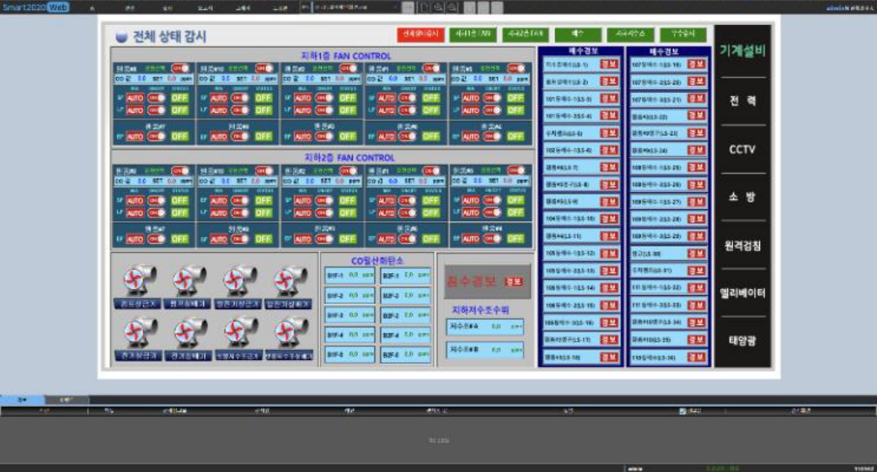The image size is (877, 472).
Task: Click EF AUTO button under third 지하2층 fan panel
Action: pyautogui.click(x=303, y=239)
